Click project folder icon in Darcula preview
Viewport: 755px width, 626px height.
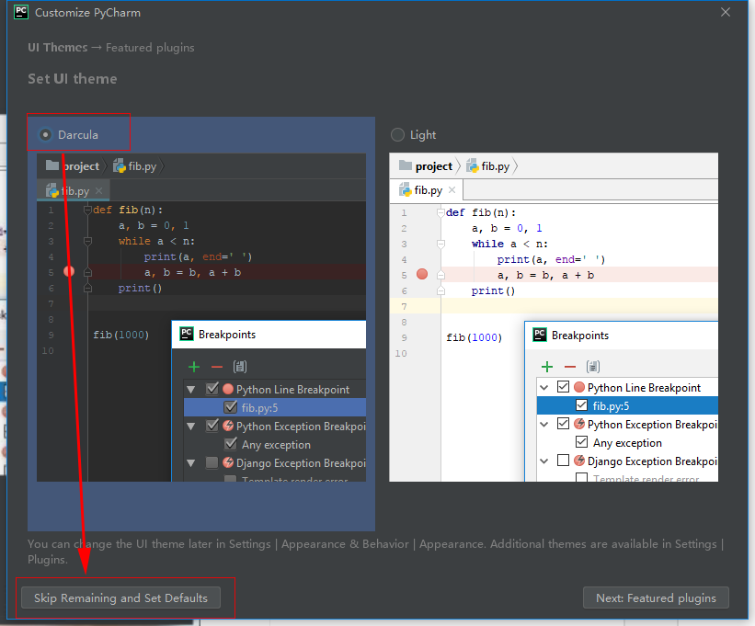point(52,165)
